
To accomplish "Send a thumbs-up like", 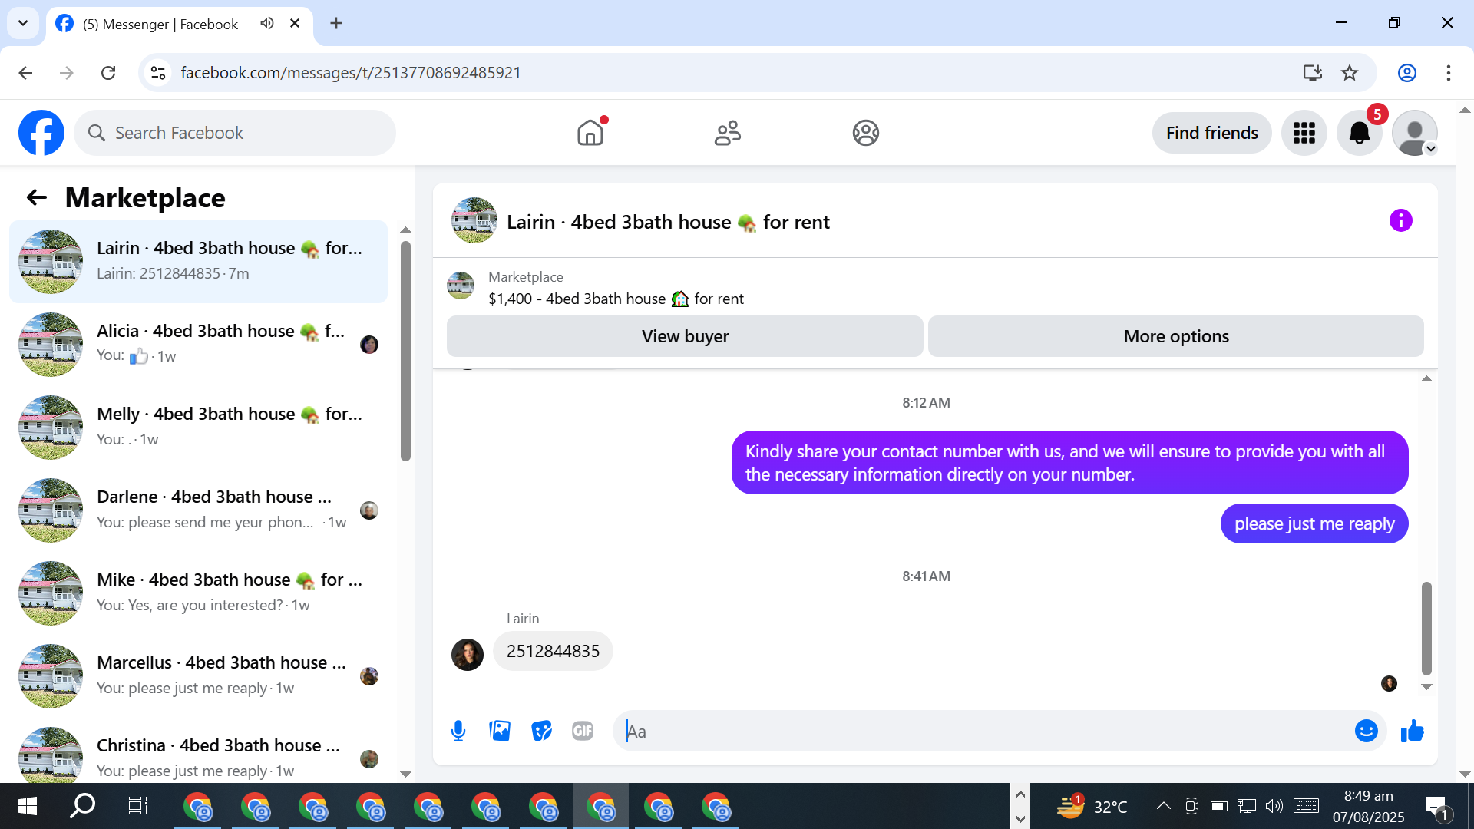I will (x=1412, y=731).
